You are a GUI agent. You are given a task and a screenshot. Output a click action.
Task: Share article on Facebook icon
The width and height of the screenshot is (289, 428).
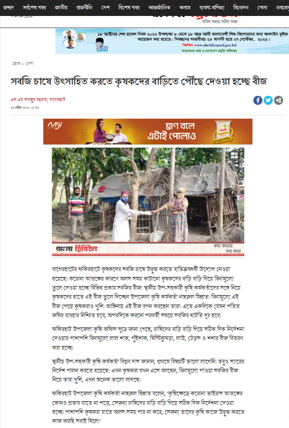(x=258, y=100)
